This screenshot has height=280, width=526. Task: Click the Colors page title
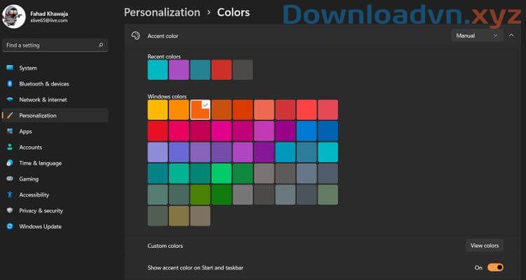[x=234, y=13]
